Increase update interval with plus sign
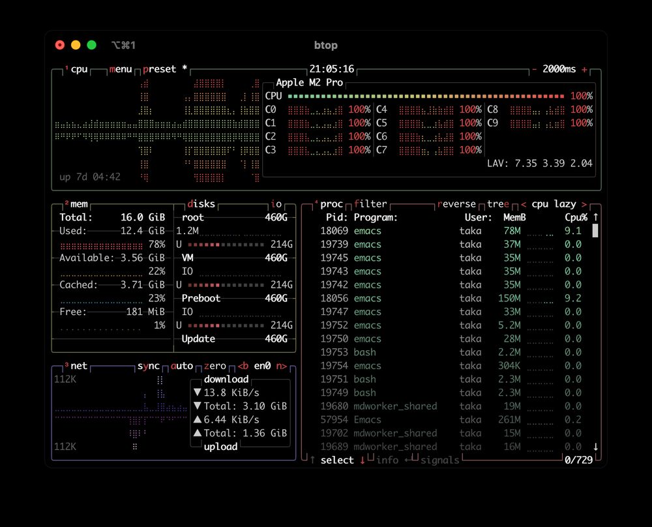The width and height of the screenshot is (652, 527). point(584,69)
